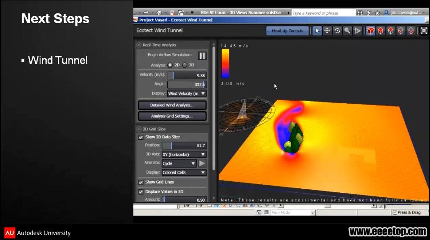Click the fifth cube view preset
This screenshot has height=240, width=430.
[411, 31]
